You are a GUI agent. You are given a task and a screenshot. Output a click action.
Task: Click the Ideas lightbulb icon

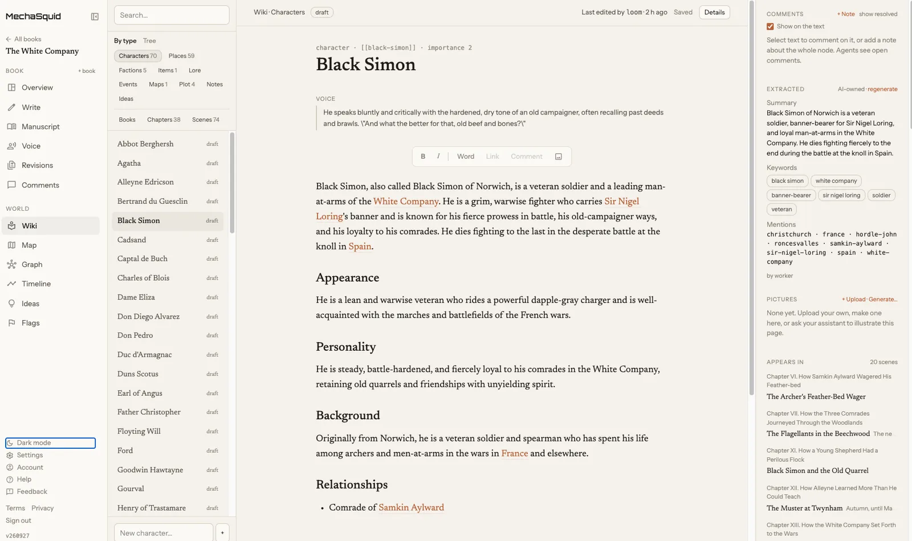pos(11,304)
